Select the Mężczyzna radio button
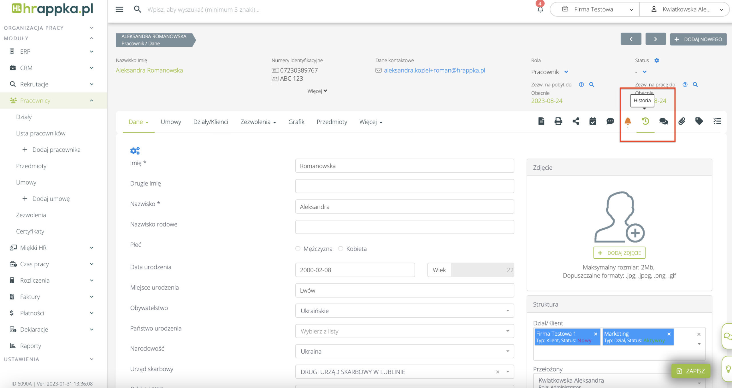Viewport: 732px width, 388px height. 298,249
